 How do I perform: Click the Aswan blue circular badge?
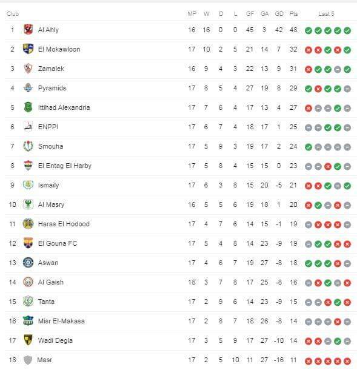tap(28, 263)
